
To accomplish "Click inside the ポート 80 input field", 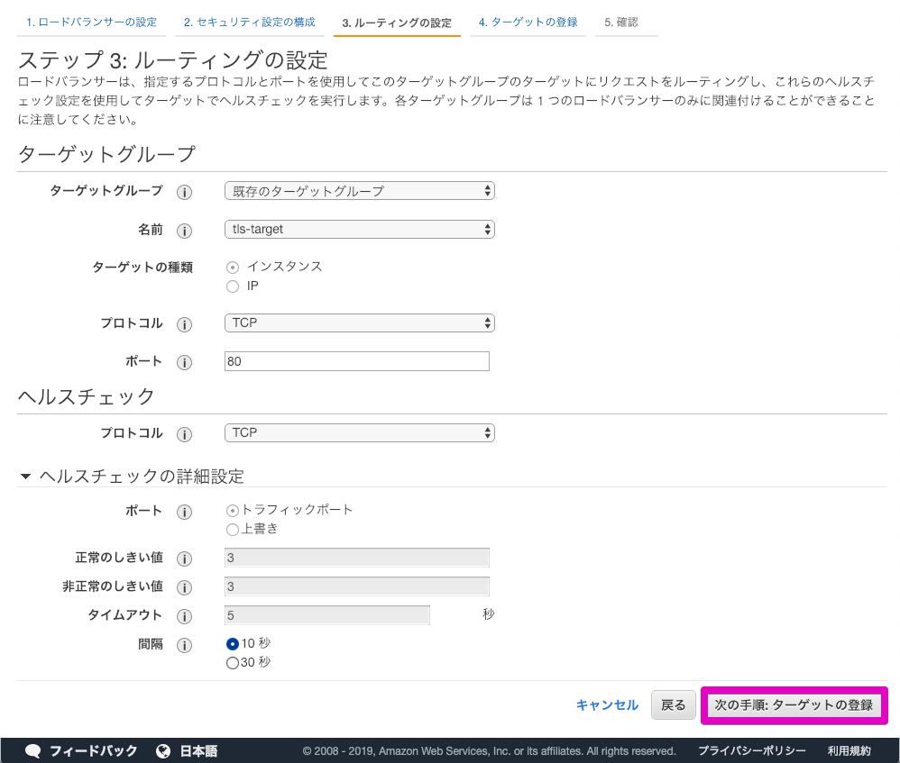I will pyautogui.click(x=356, y=361).
